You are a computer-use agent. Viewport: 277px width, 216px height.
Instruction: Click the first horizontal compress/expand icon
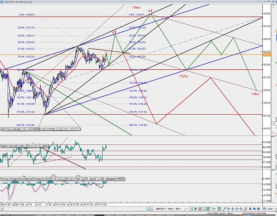(229, 209)
